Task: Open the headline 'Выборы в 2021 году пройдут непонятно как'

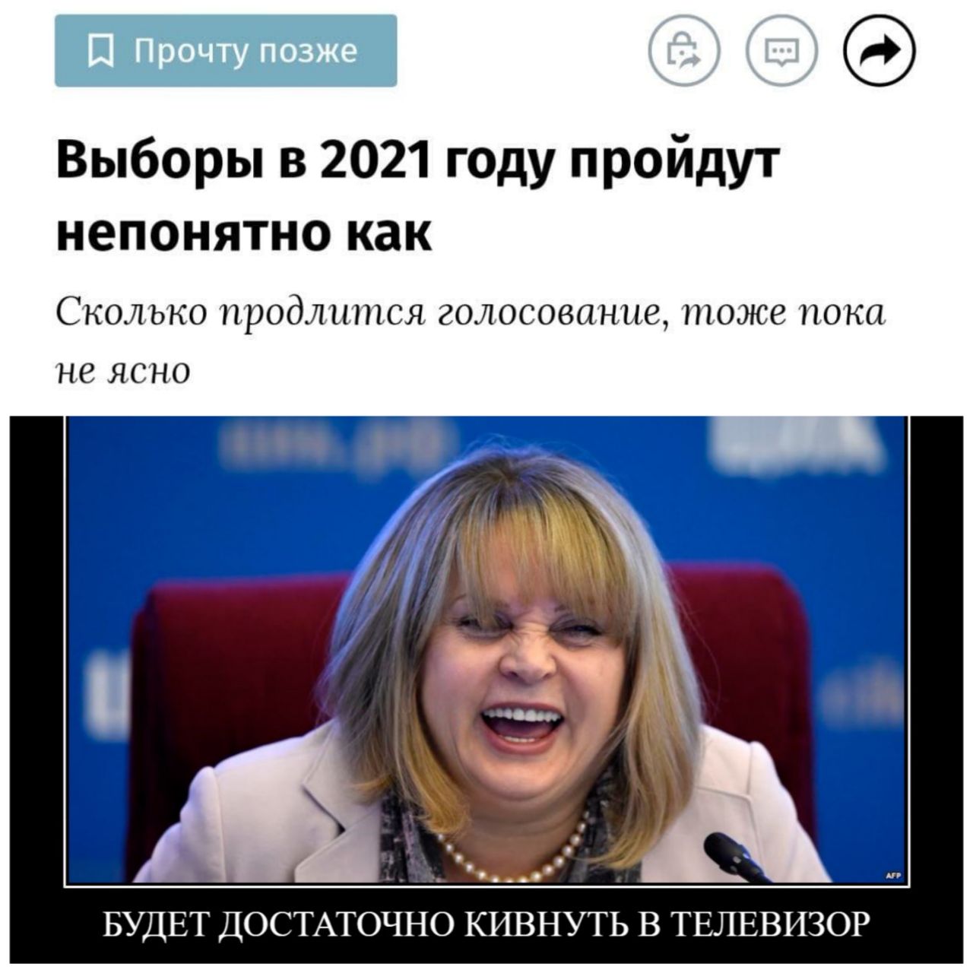Action: click(x=419, y=195)
